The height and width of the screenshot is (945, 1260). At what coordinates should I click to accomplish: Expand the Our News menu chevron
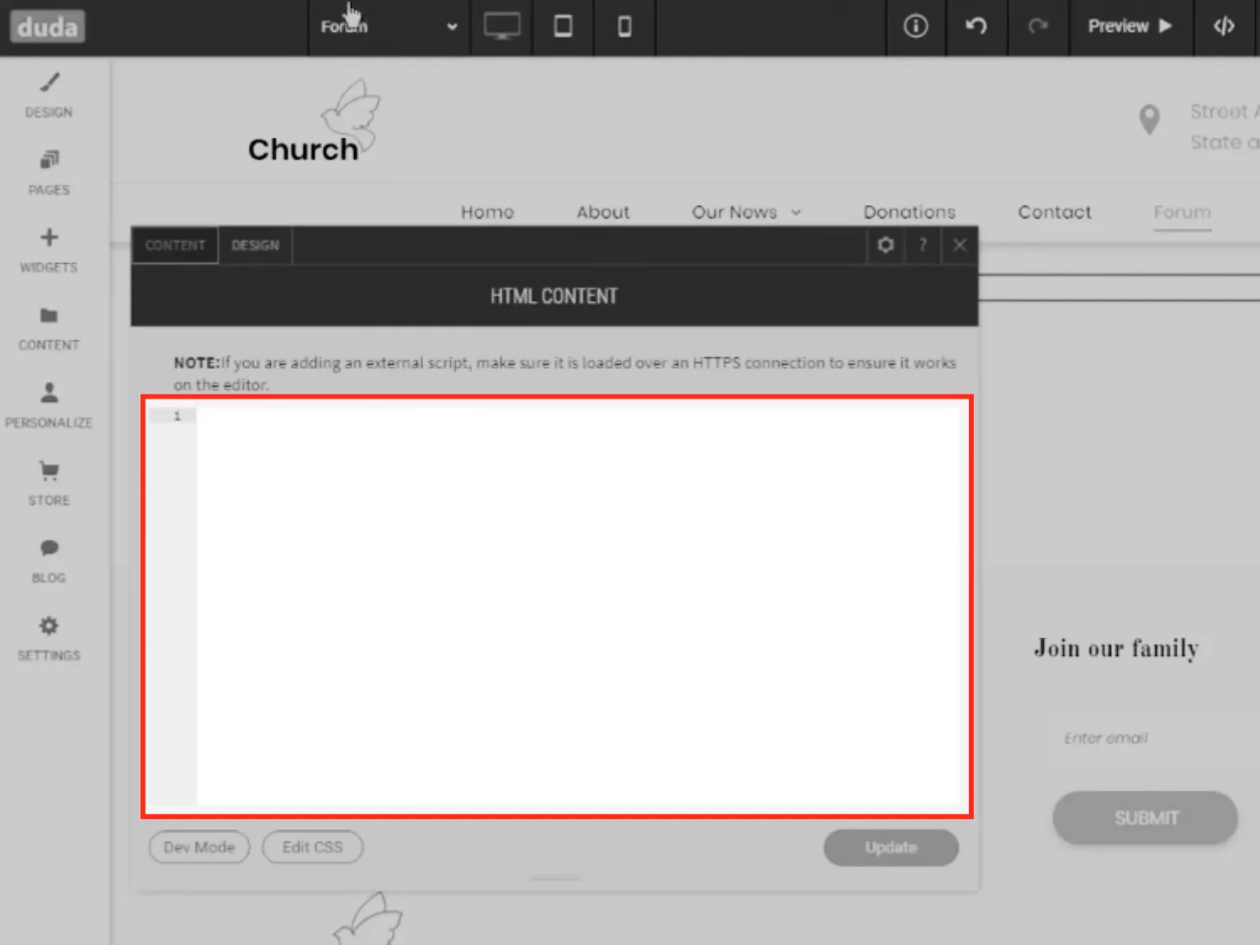pyautogui.click(x=796, y=213)
